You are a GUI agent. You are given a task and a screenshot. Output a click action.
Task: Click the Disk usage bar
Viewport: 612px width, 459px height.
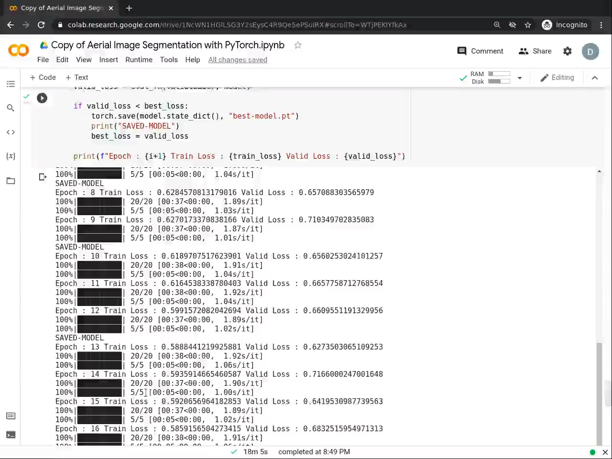tap(499, 81)
